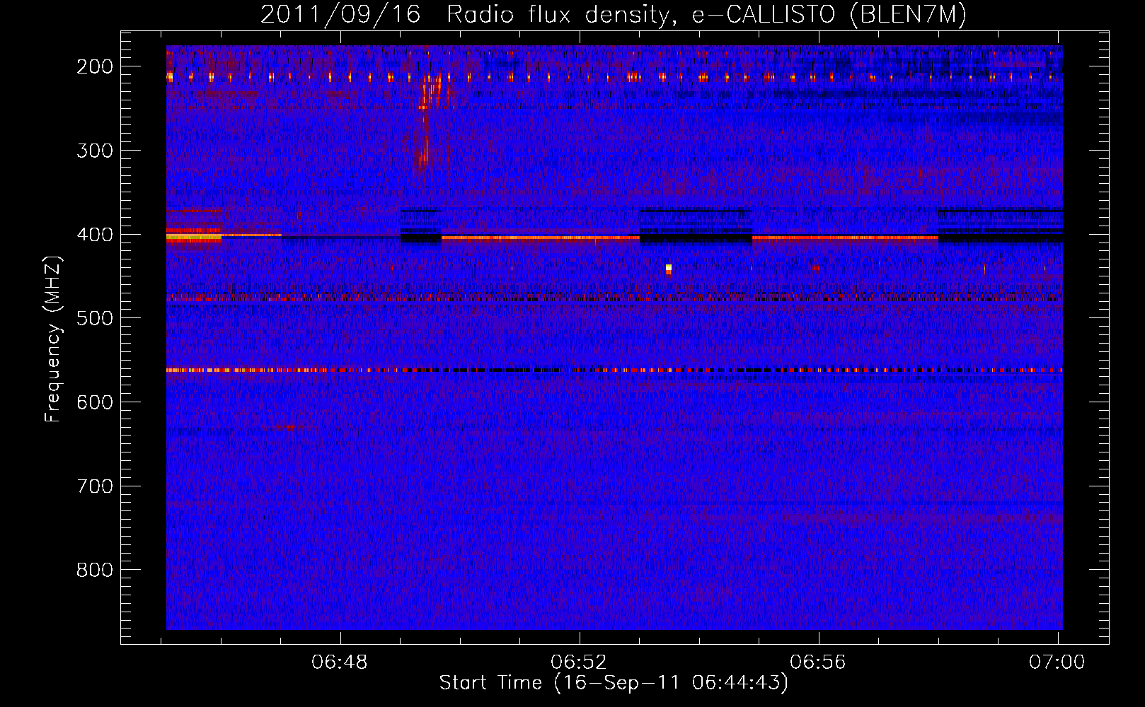Click the 'Frequency (MHZ)' y-axis label
Viewport: 1145px width, 707px height.
pyautogui.click(x=53, y=339)
